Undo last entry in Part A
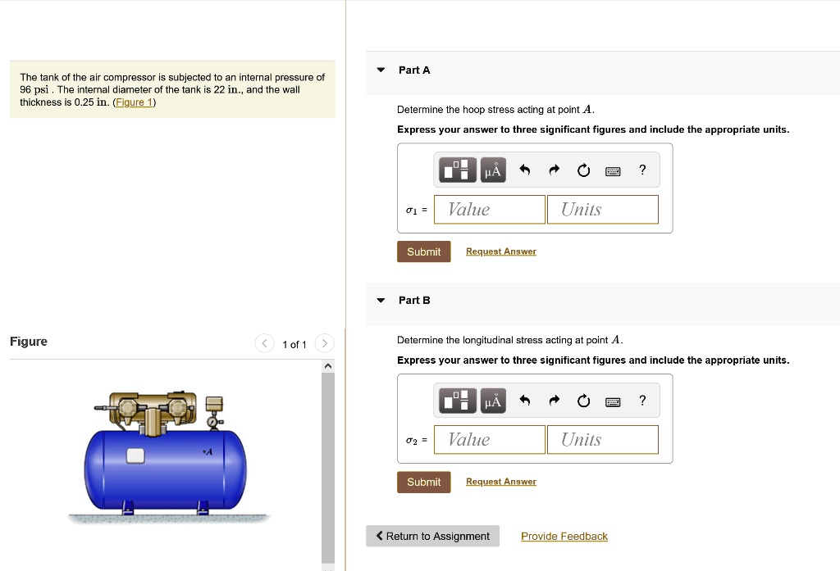Viewport: 840px width, 571px height. (525, 170)
